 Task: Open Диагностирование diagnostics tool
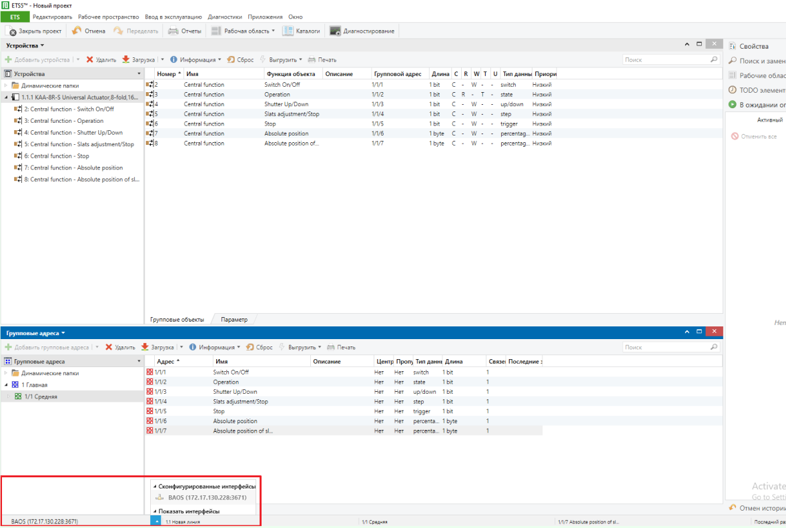point(362,31)
